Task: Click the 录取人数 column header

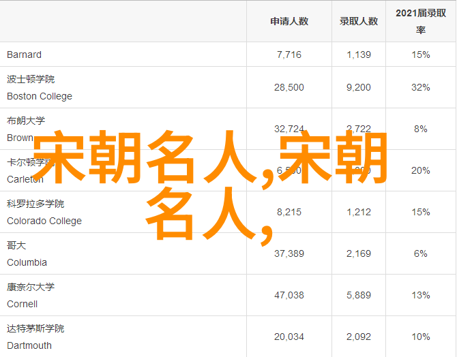Action: tap(359, 21)
